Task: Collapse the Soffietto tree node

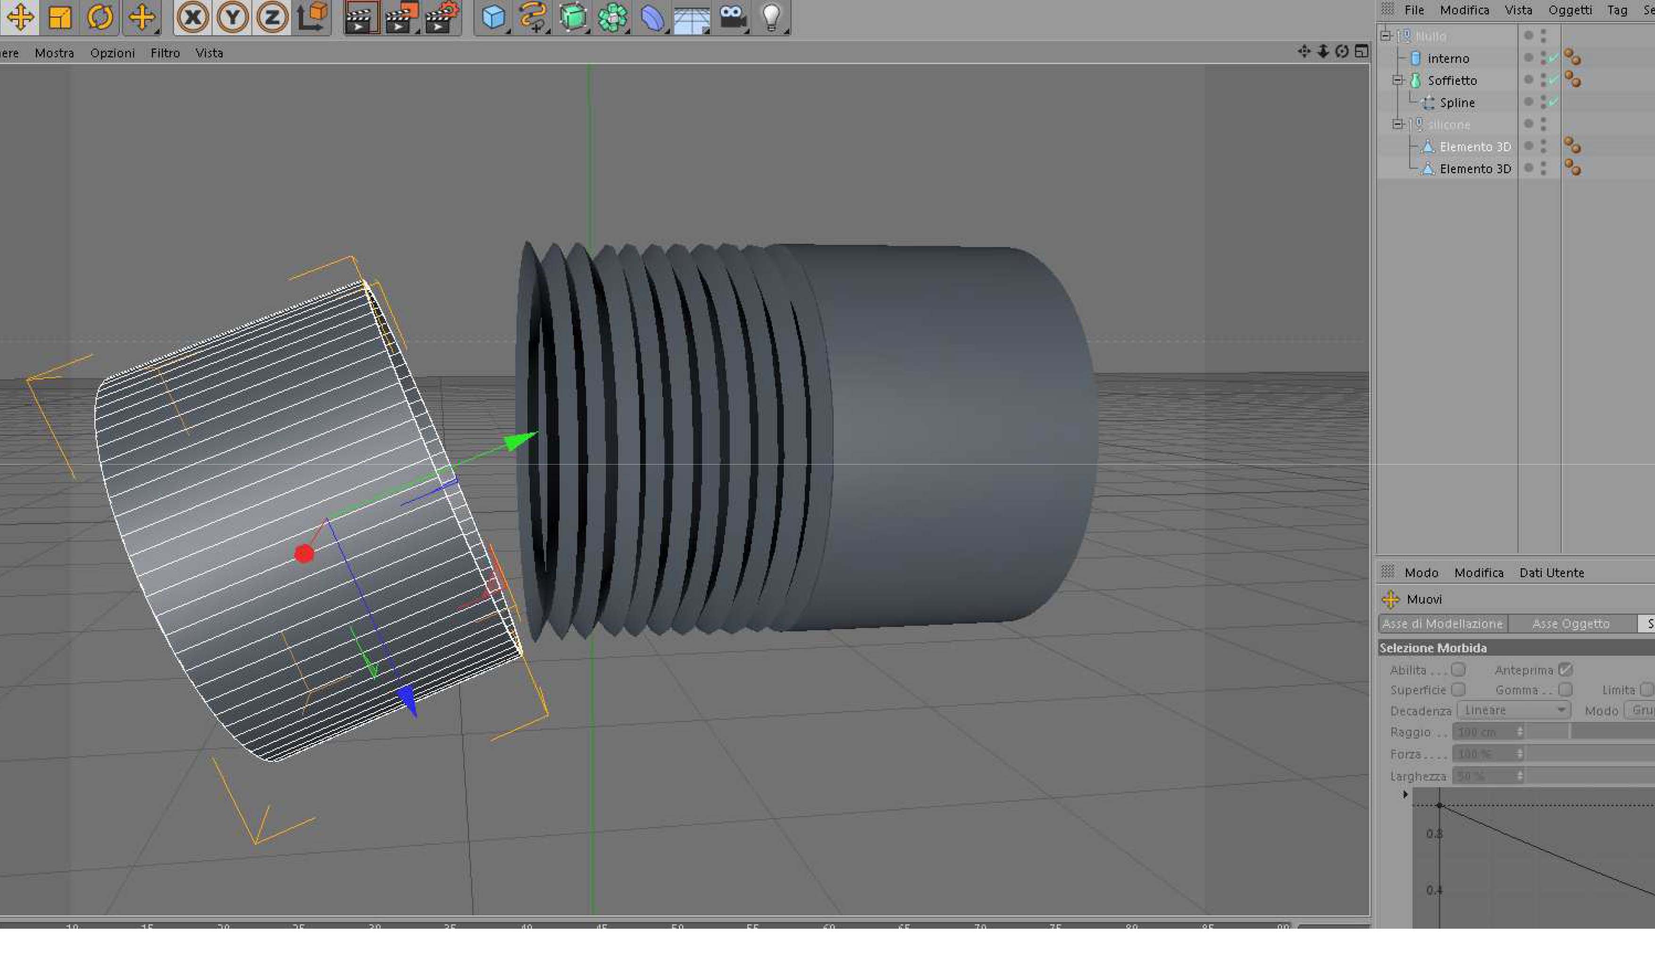Action: click(x=1398, y=80)
